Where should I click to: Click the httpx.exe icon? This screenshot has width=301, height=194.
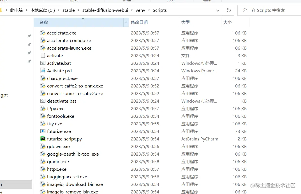43,169
